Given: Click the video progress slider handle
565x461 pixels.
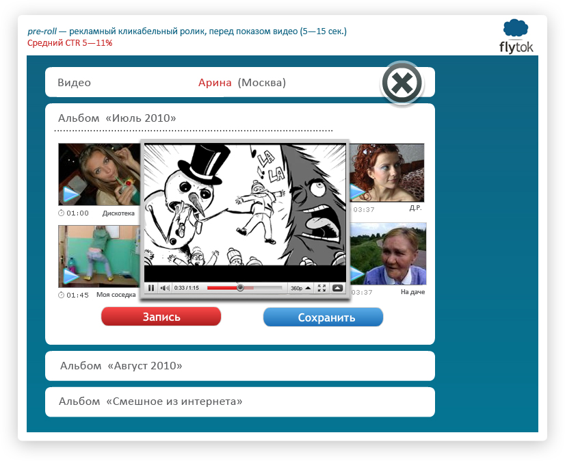Looking at the screenshot, I should (x=240, y=288).
